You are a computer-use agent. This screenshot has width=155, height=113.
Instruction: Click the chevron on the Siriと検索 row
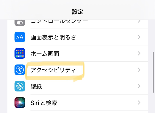click(x=139, y=103)
